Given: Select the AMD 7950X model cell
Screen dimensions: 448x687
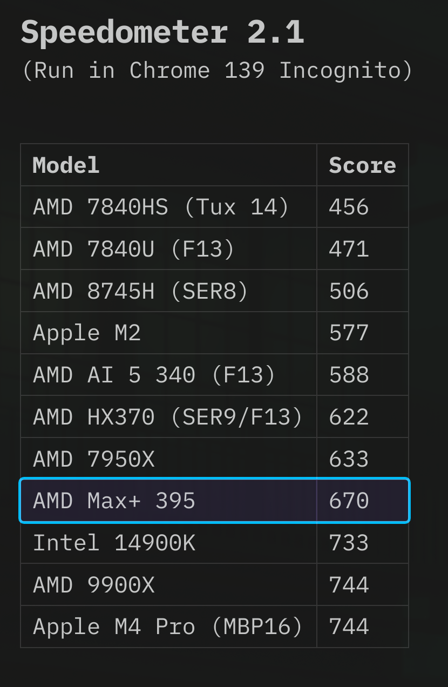Looking at the screenshot, I should (x=168, y=459).
